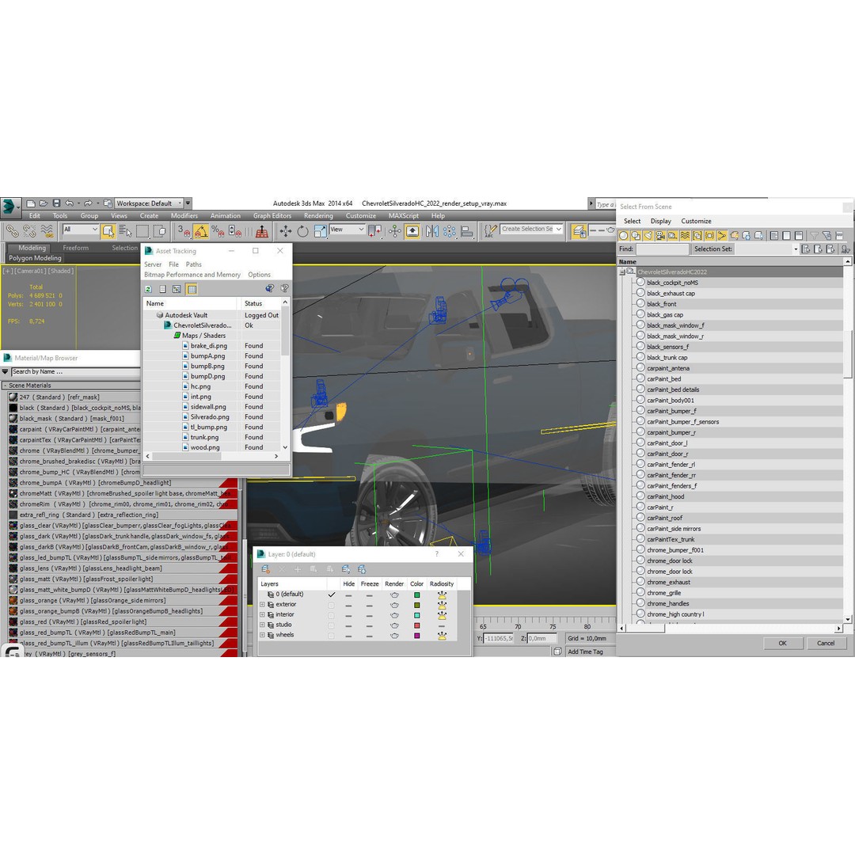Activate the Select Object tool
Viewport: 855px width, 855px height.
pos(108,232)
